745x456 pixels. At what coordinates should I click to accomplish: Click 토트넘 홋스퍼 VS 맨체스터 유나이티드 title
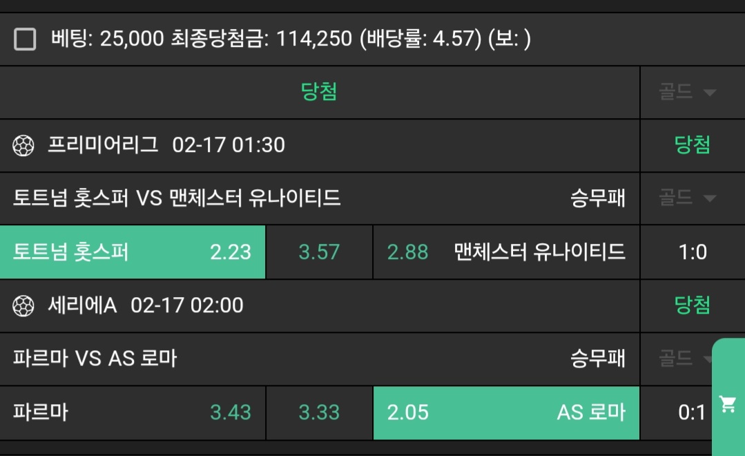pos(177,199)
